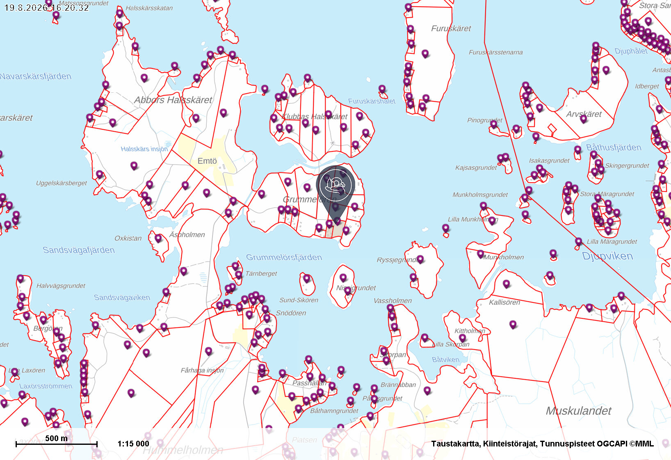Select the Snödören label
The width and height of the screenshot is (671, 460).
click(x=291, y=313)
